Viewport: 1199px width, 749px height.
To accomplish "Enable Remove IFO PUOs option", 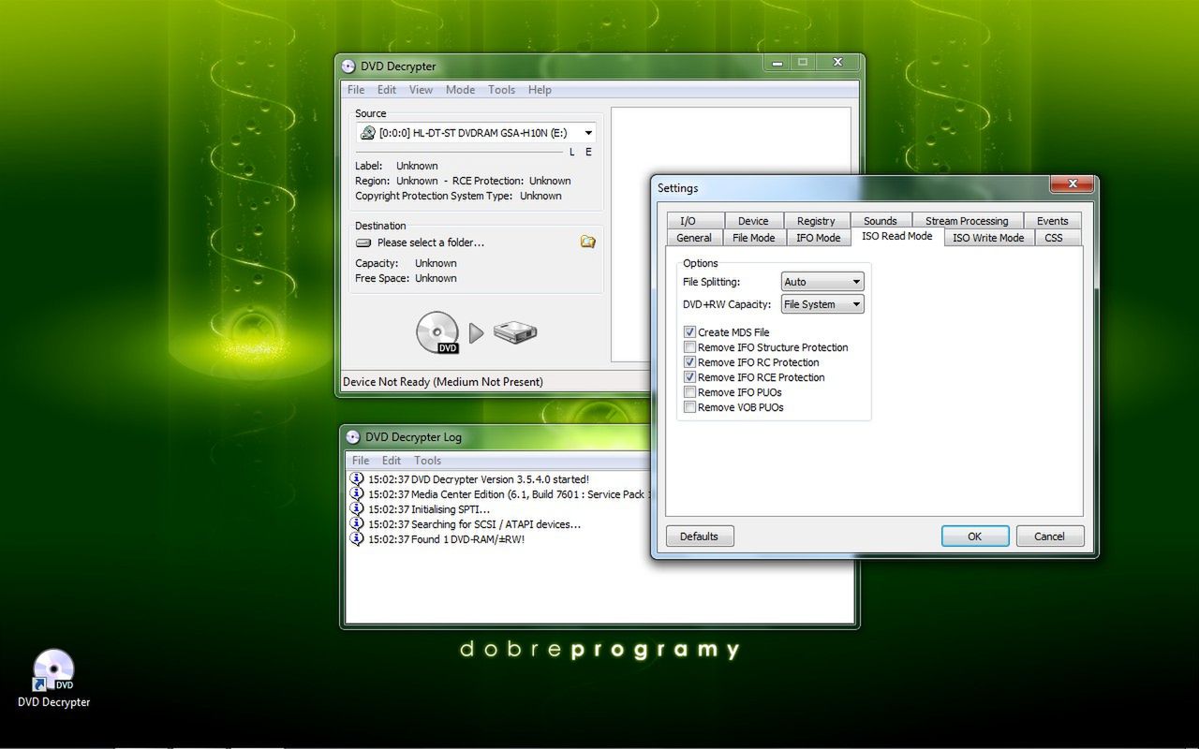I will (690, 392).
